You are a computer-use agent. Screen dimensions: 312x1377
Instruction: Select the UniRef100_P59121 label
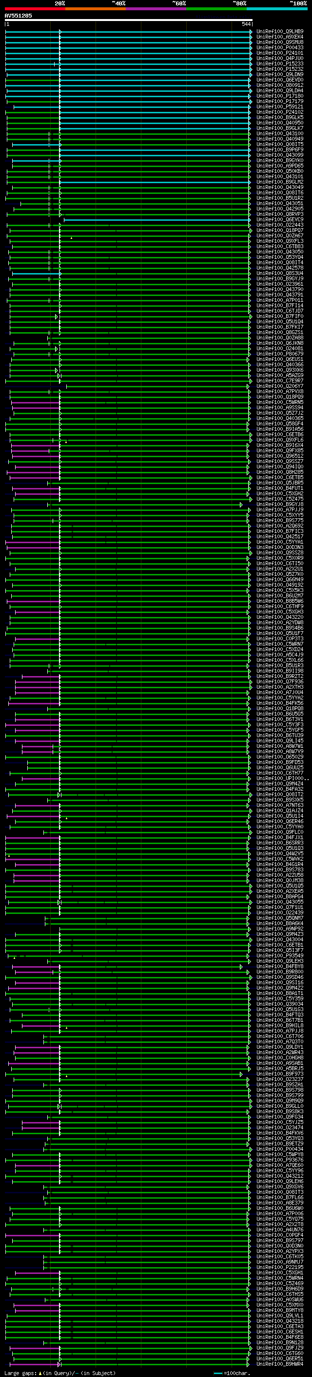tap(280, 107)
